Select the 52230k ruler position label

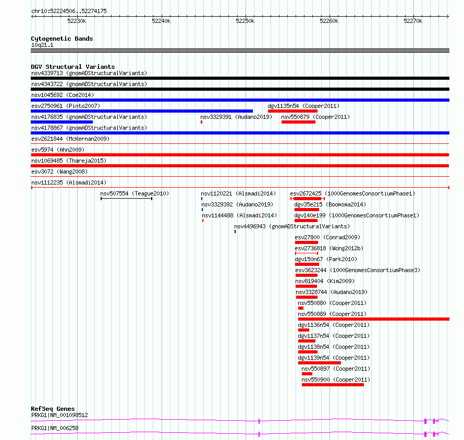[77, 21]
